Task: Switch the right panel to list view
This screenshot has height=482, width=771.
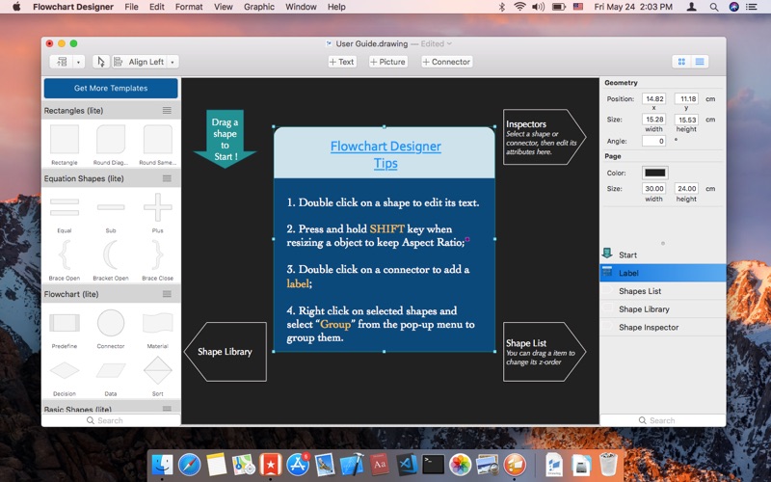Action: click(700, 62)
